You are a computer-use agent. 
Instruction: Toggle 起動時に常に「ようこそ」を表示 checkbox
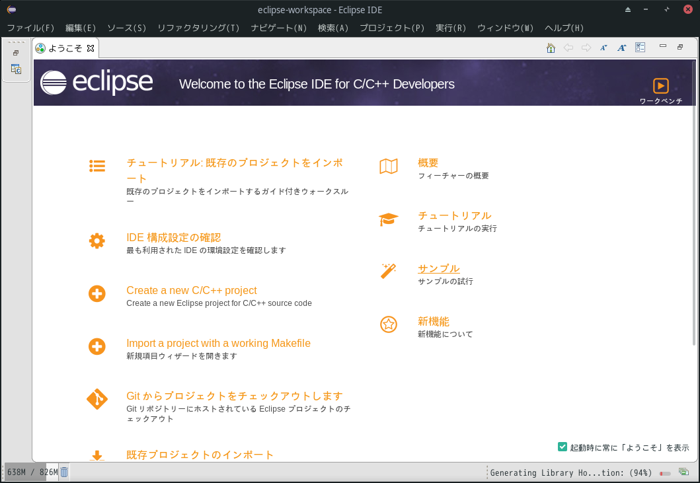click(563, 447)
